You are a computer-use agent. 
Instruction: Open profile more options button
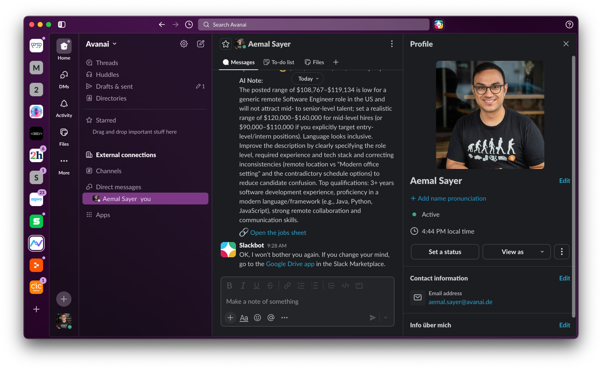tap(562, 252)
